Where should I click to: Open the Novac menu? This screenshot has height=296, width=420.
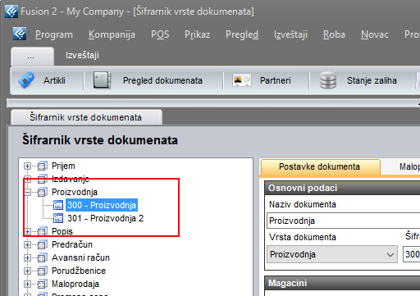tap(374, 34)
